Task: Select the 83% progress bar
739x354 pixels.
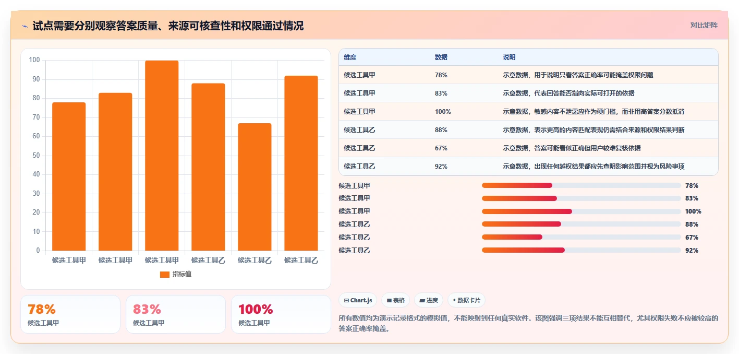Action: coord(581,198)
